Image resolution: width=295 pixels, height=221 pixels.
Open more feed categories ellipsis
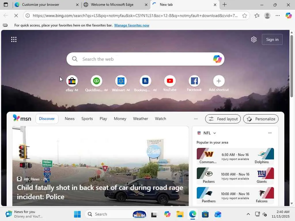pos(196,119)
